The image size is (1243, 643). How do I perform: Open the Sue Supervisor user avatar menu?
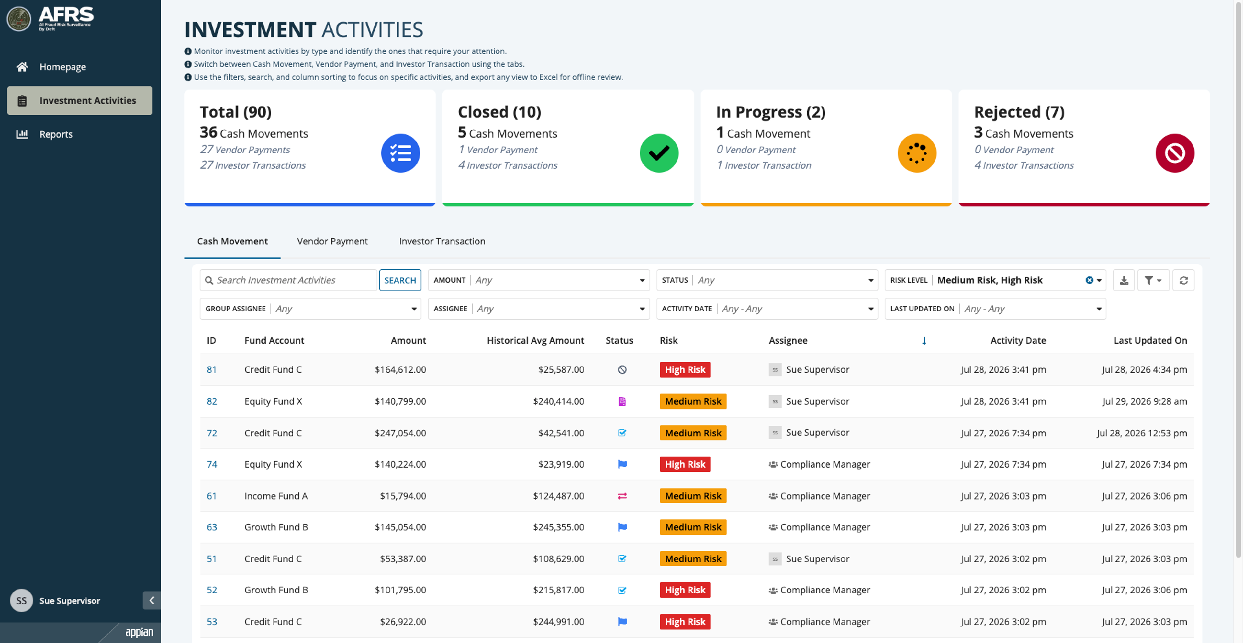pyautogui.click(x=21, y=601)
